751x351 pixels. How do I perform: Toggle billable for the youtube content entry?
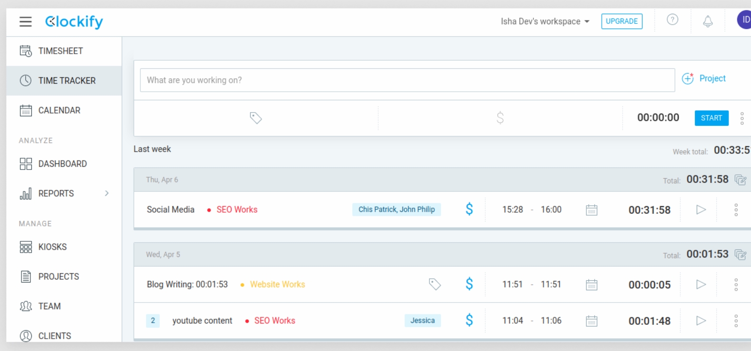469,321
